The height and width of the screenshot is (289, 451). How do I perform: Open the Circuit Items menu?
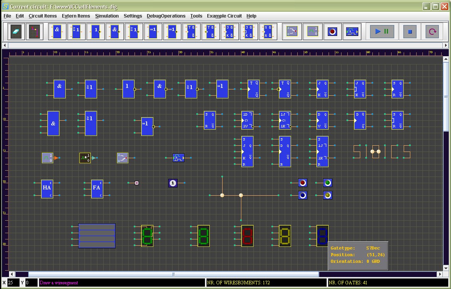43,16
